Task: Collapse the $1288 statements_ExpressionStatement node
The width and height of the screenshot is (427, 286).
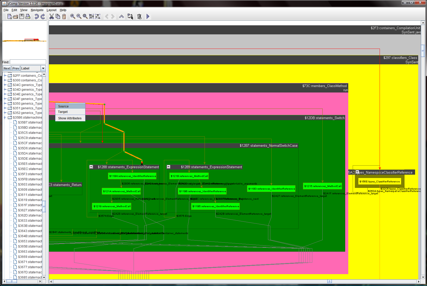Action: point(91,167)
